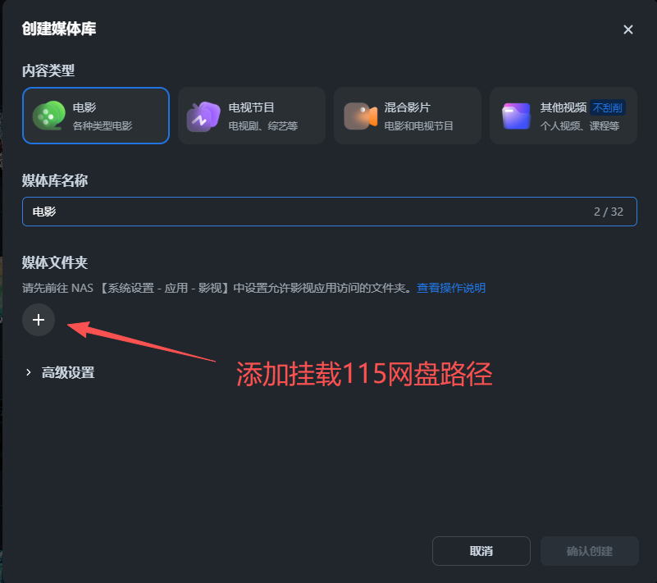Viewport: 657px width, 583px height.
Task: Close the create media library dialog
Action: coord(627,30)
